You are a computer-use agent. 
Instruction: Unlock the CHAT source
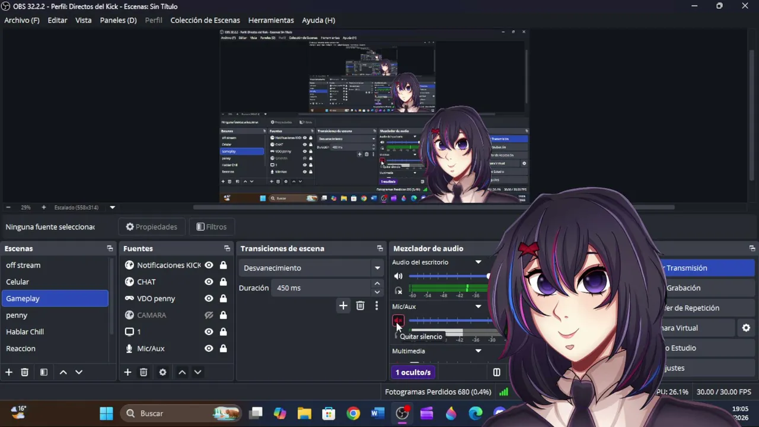224,282
